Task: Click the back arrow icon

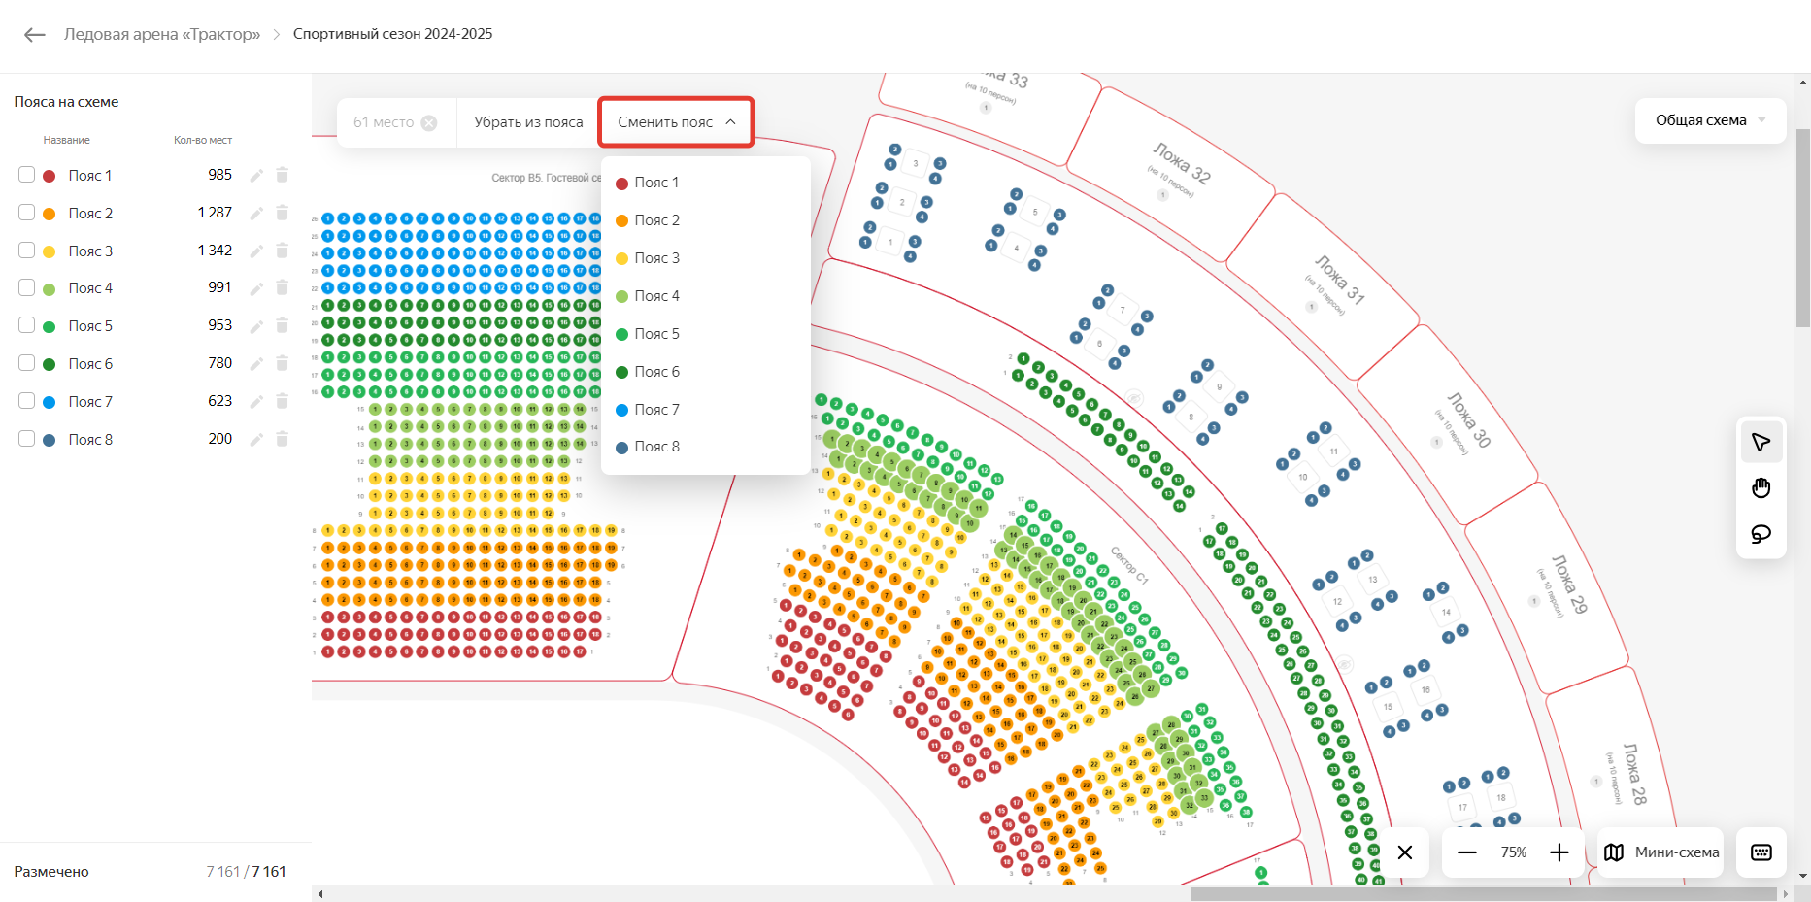Action: [x=35, y=35]
